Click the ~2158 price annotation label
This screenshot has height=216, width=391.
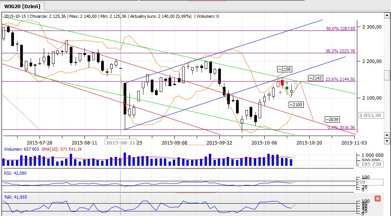284,69
